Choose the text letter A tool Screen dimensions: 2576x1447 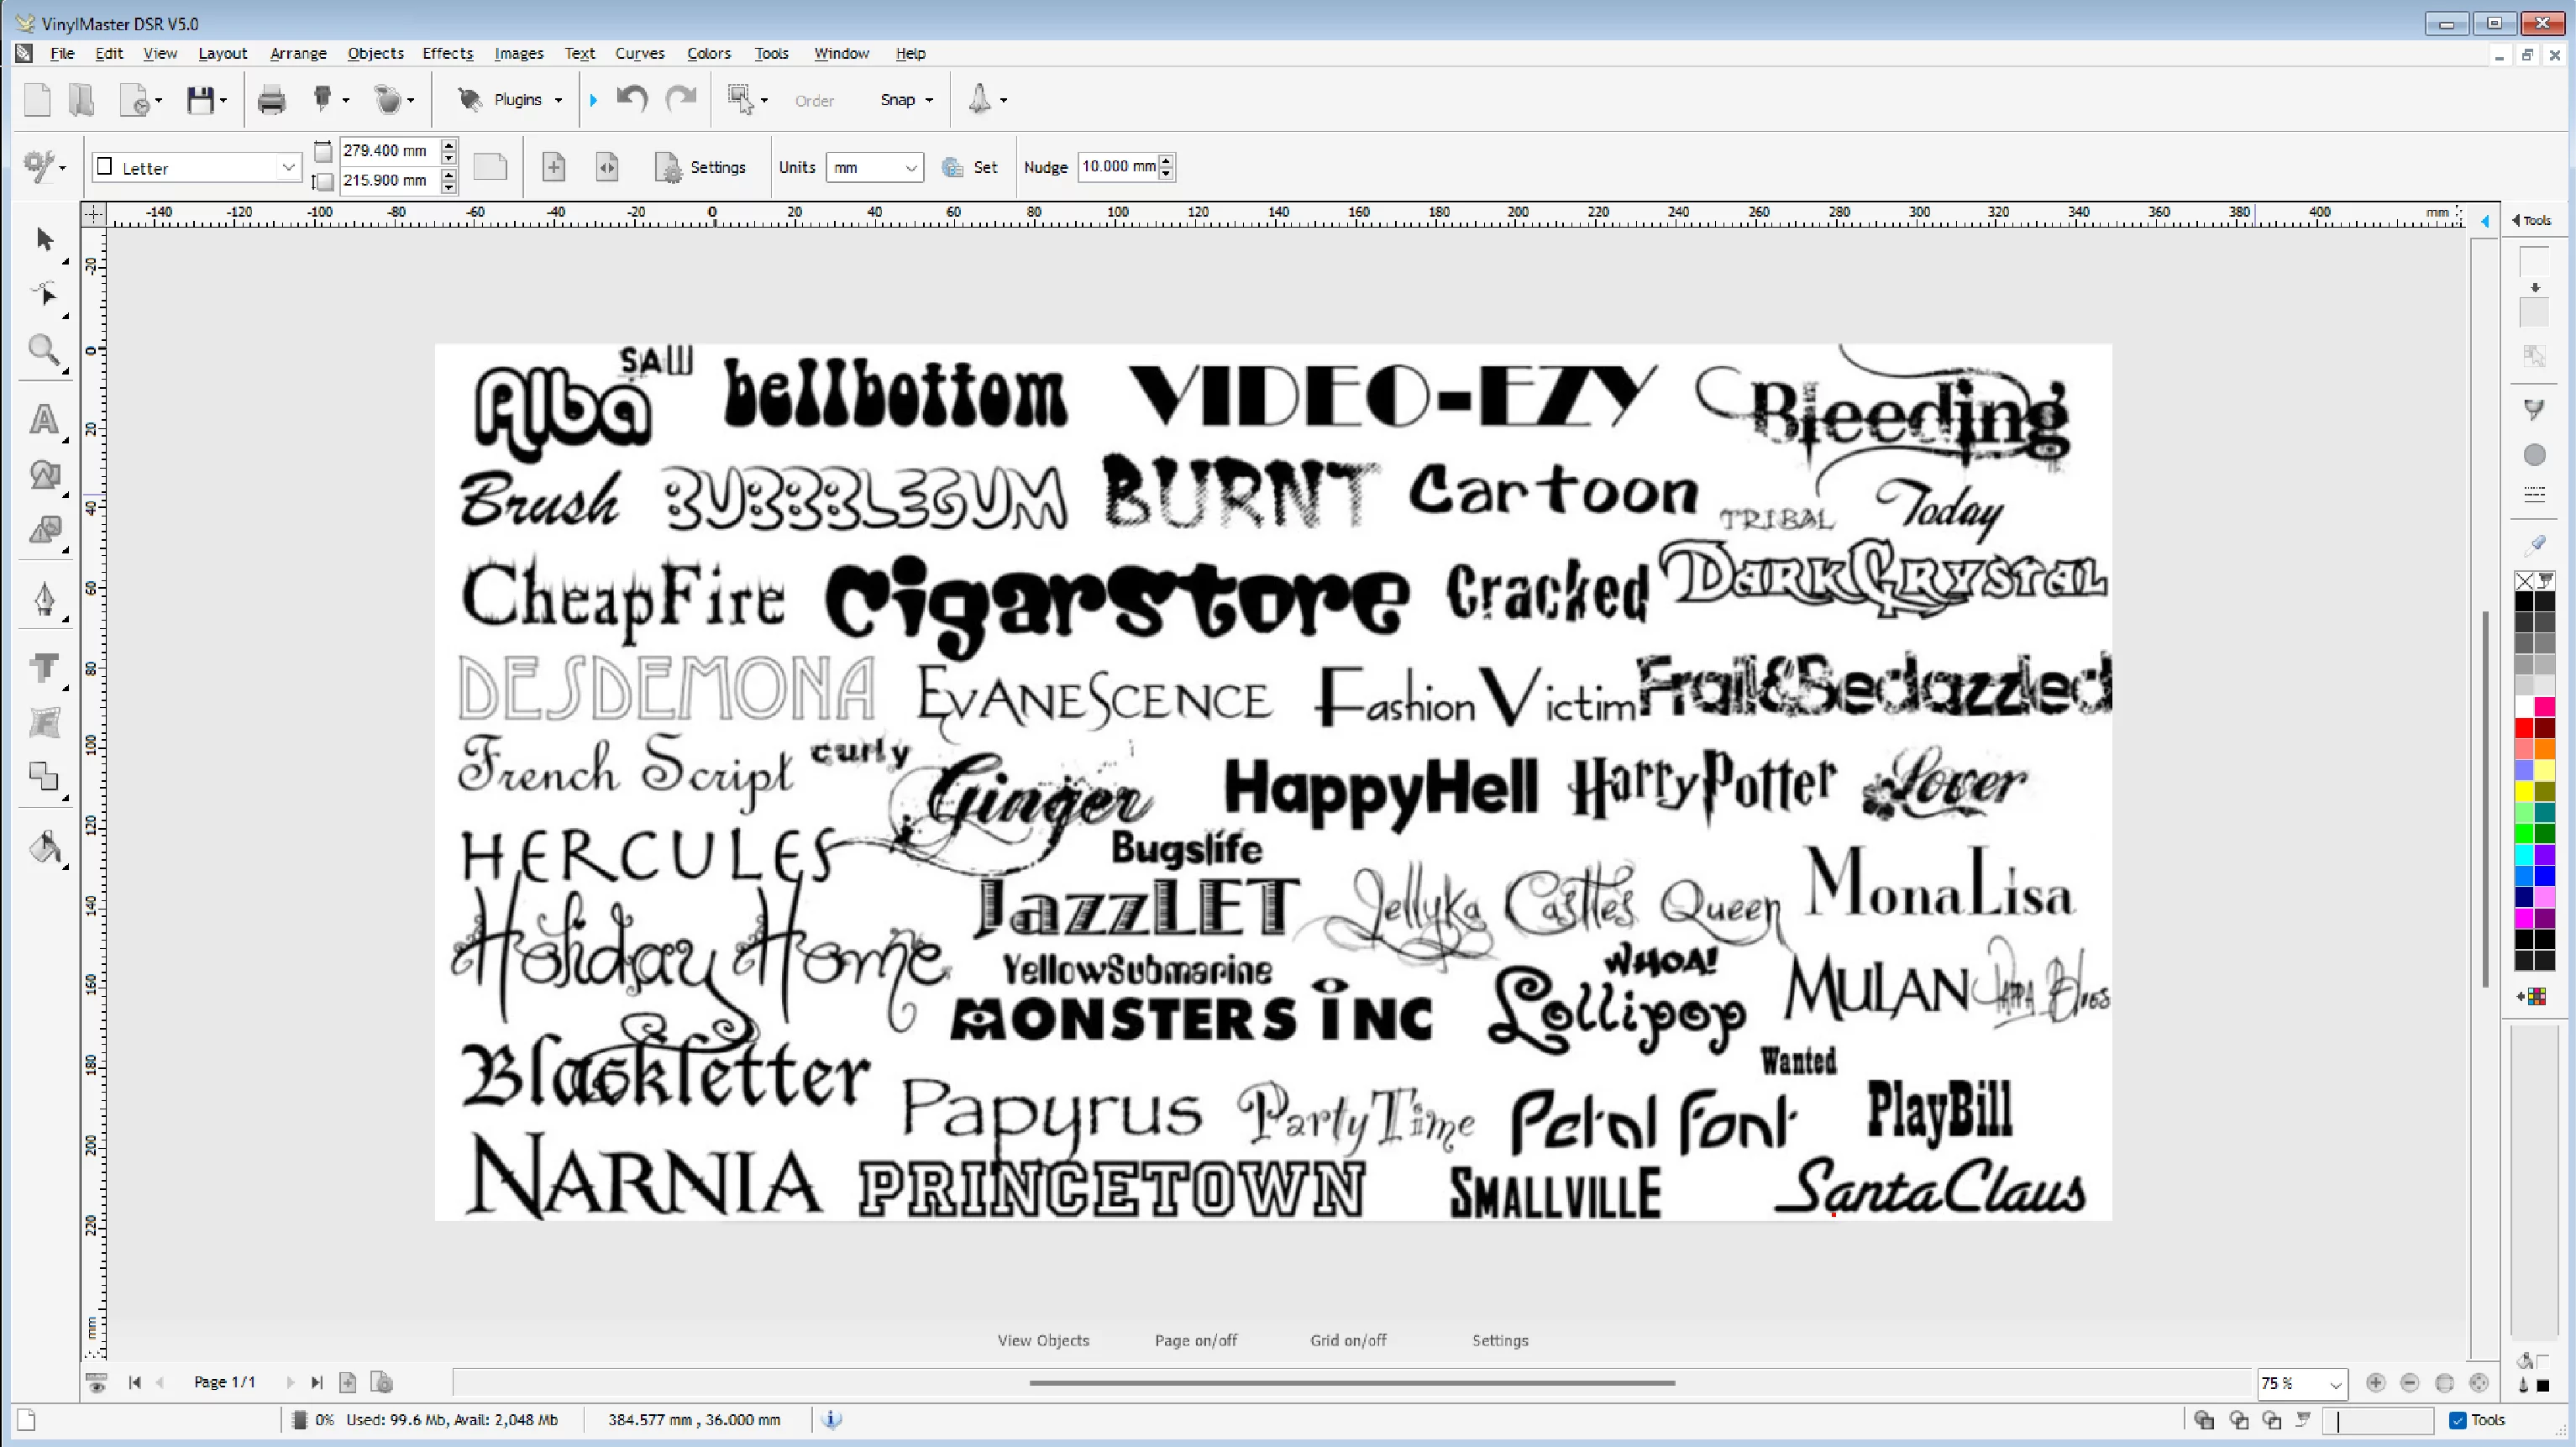coord(44,419)
